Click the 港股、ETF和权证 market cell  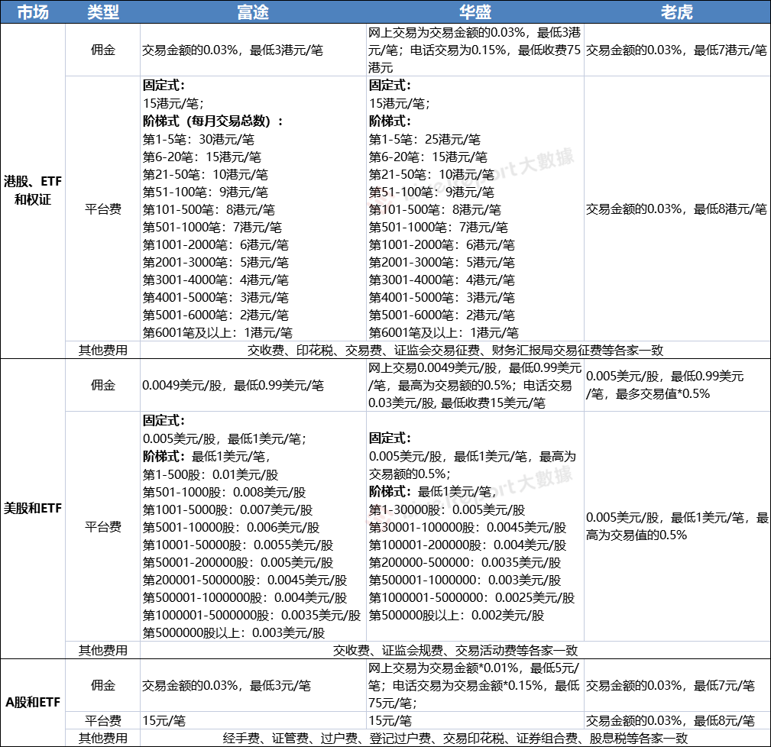pyautogui.click(x=33, y=191)
